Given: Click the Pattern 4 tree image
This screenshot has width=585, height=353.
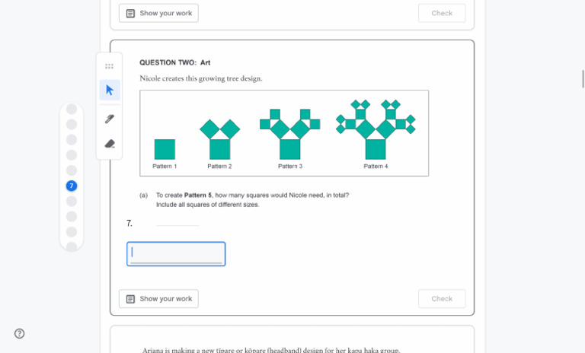Looking at the screenshot, I should tap(376, 129).
